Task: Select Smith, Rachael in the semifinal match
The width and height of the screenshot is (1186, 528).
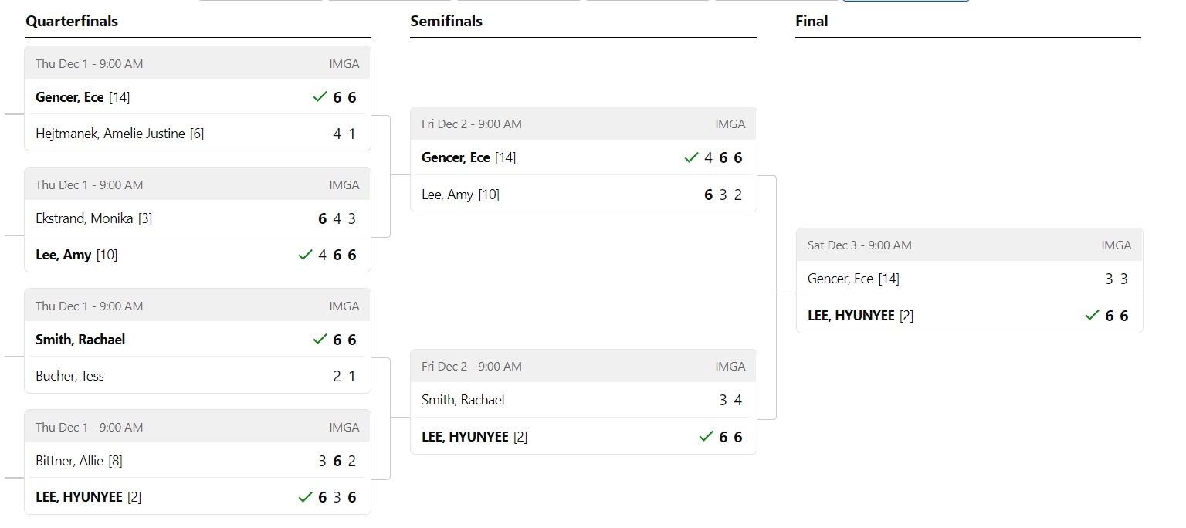Action: 463,400
